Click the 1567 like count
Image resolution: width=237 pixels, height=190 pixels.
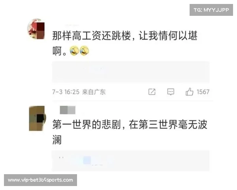click(203, 92)
